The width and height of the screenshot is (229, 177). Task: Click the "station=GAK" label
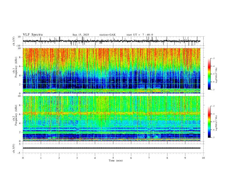pos(107,35)
